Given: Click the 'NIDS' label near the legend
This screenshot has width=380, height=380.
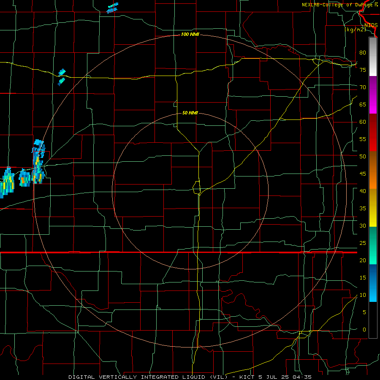Looking at the screenshot, I should click(x=371, y=25).
